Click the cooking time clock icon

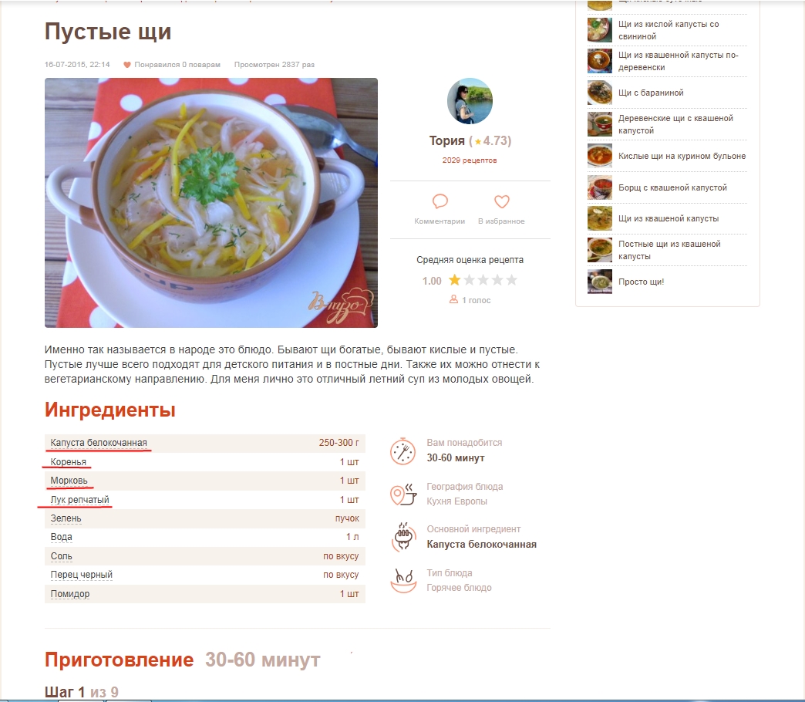403,451
